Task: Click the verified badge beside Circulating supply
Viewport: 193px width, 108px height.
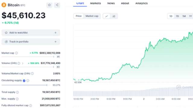Action: coord(24,81)
